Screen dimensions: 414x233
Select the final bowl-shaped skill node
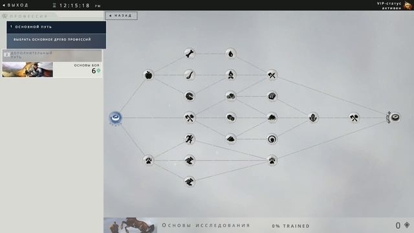pos(395,117)
